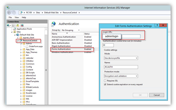Click the back navigation arrow button
This screenshot has height=110, width=176.
coord(9,13)
